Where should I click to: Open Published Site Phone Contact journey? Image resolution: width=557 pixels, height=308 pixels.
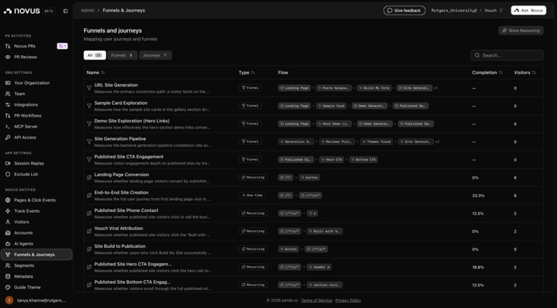126,211
